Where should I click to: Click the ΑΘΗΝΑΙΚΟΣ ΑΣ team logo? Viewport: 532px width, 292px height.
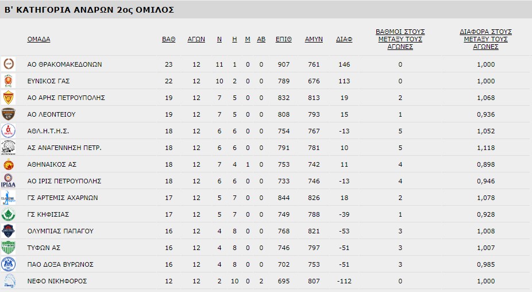tap(9, 164)
